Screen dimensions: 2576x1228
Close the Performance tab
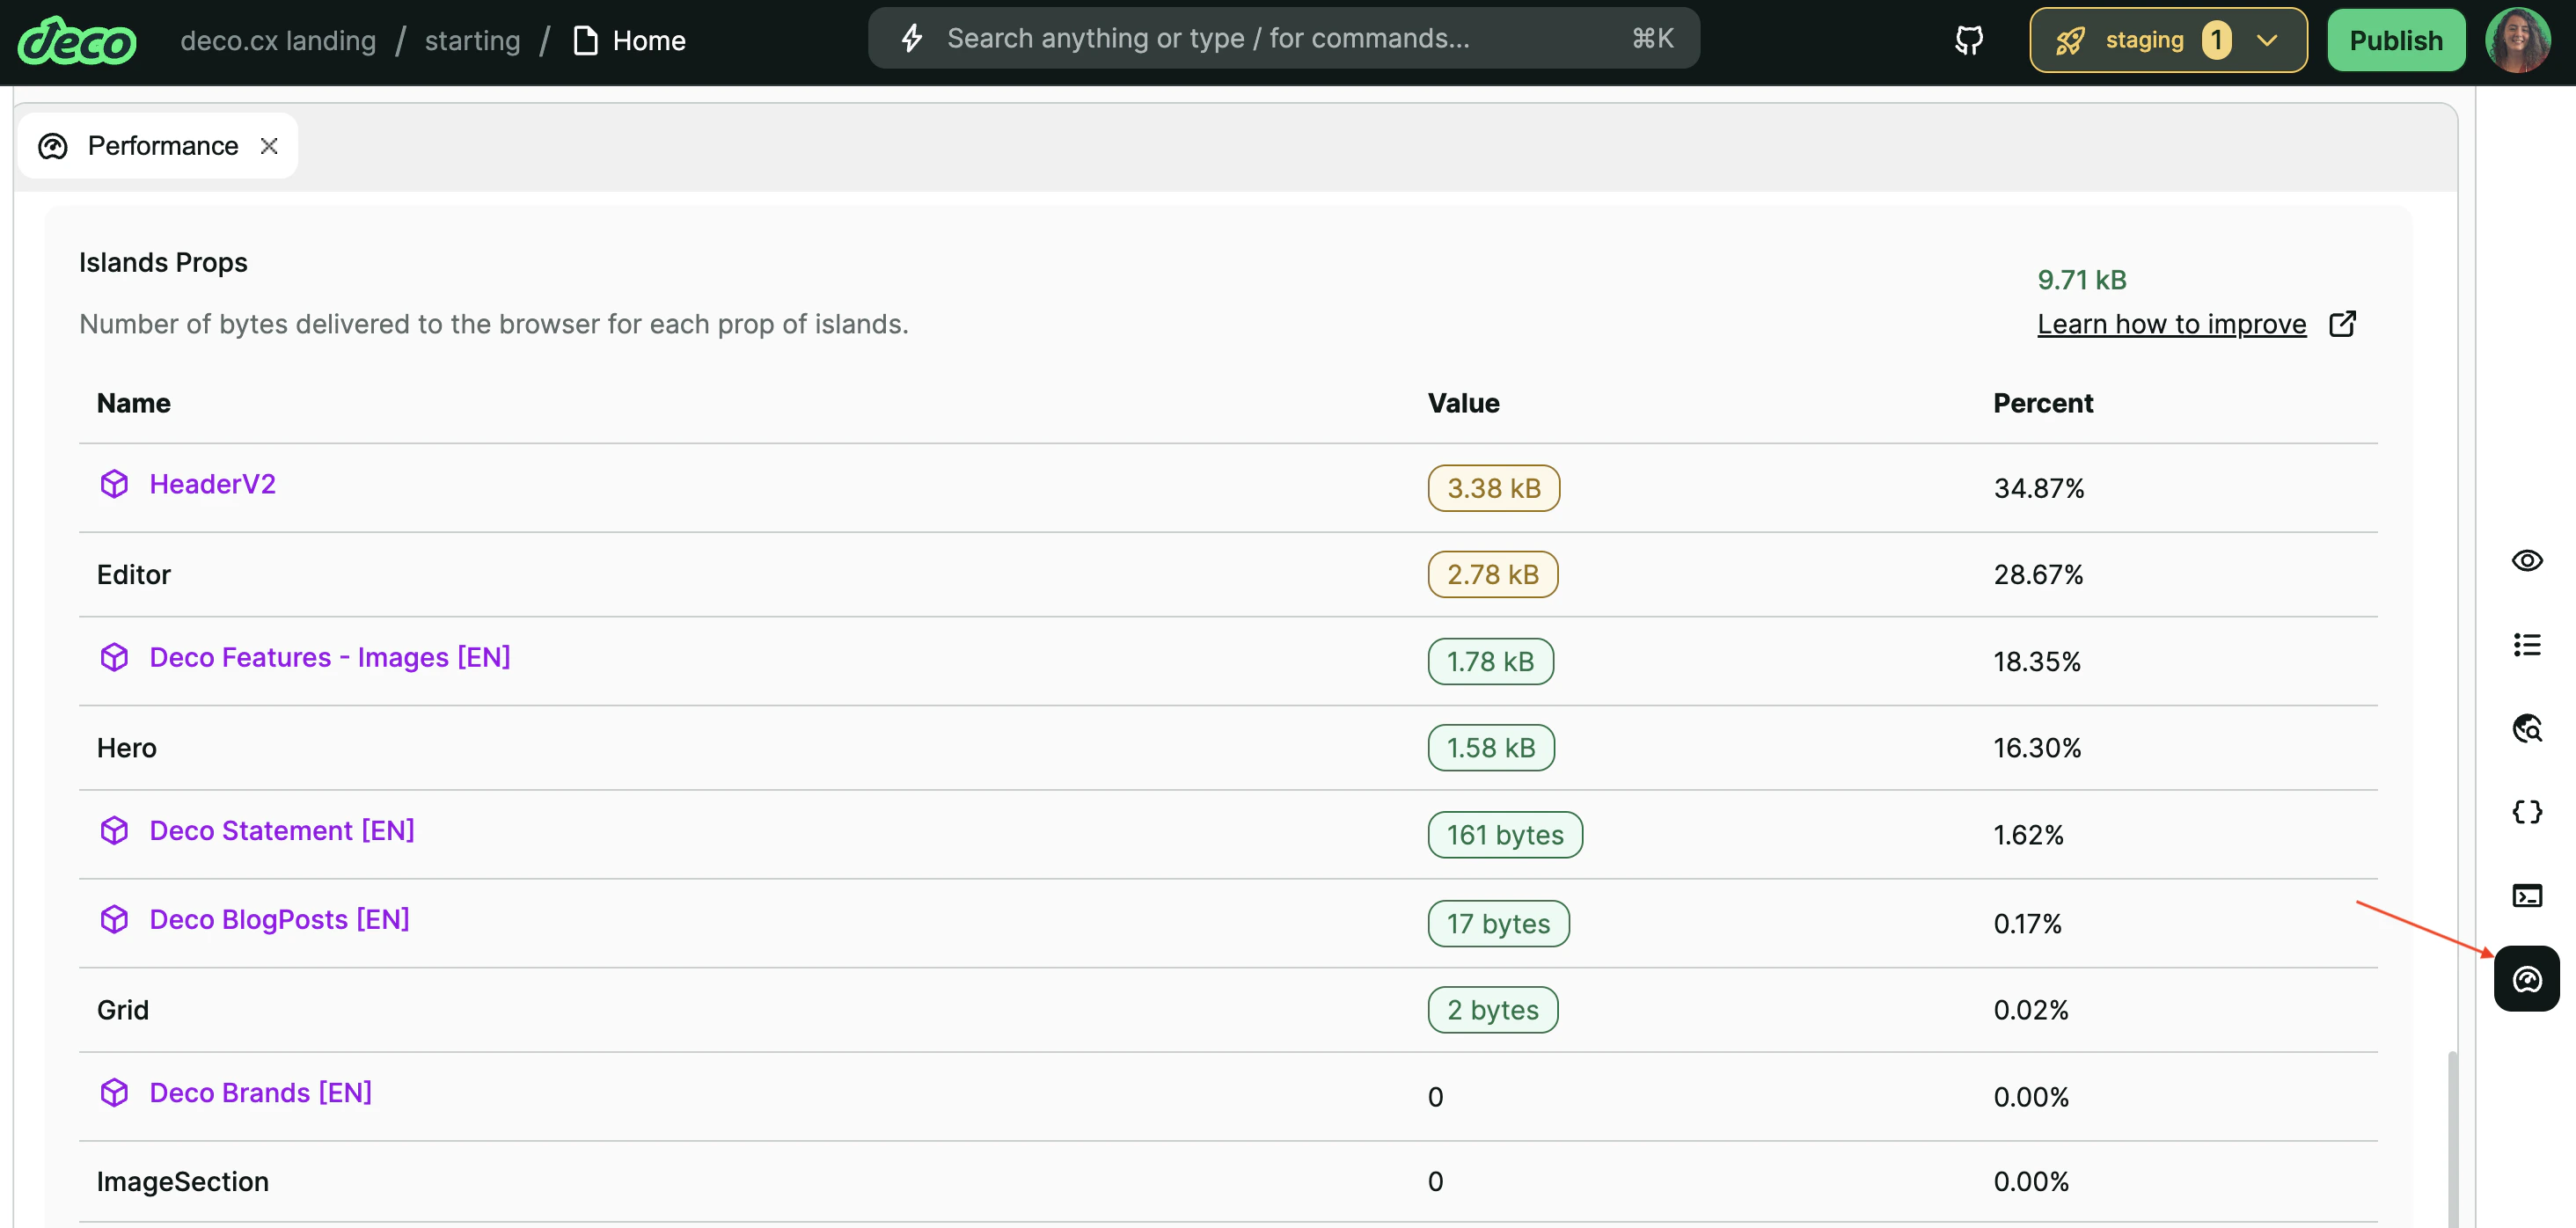[269, 146]
